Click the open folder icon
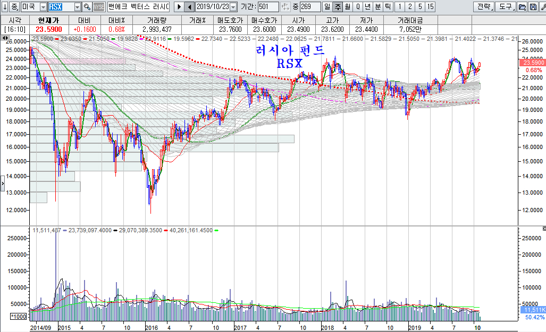This screenshot has width=546, height=332. click(522, 6)
